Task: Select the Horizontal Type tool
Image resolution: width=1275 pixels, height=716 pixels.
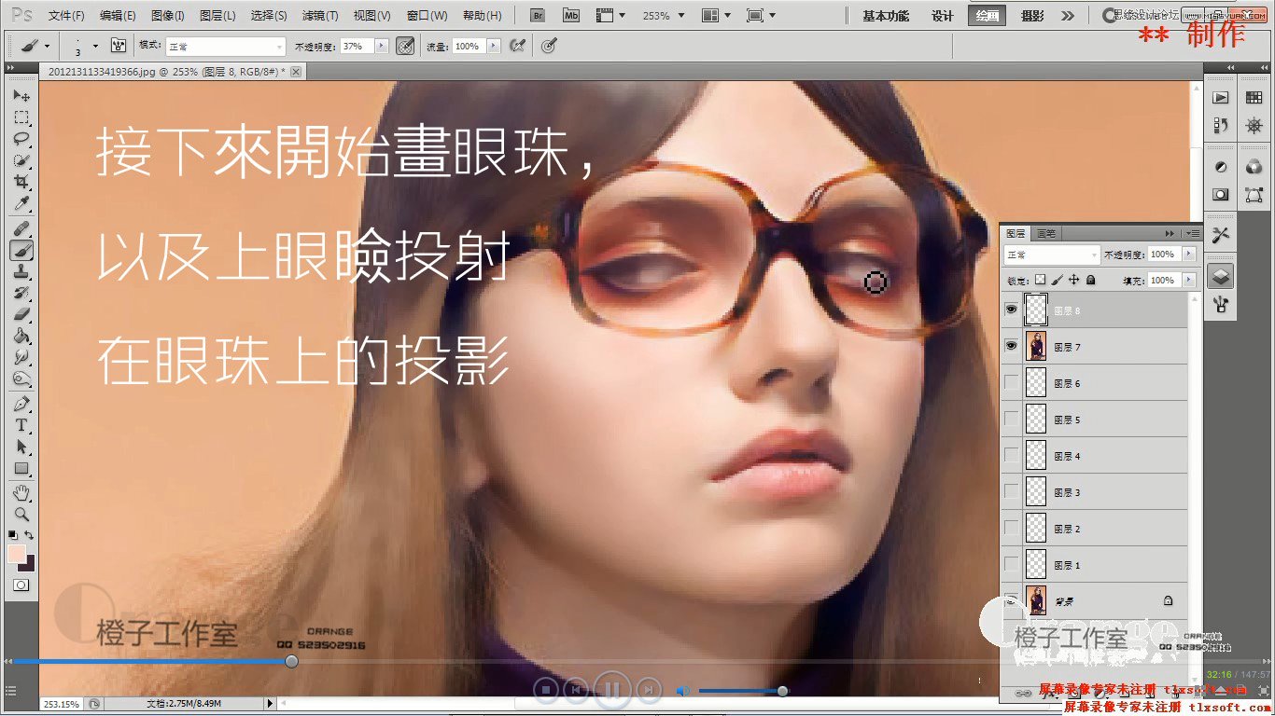Action: pyautogui.click(x=21, y=425)
